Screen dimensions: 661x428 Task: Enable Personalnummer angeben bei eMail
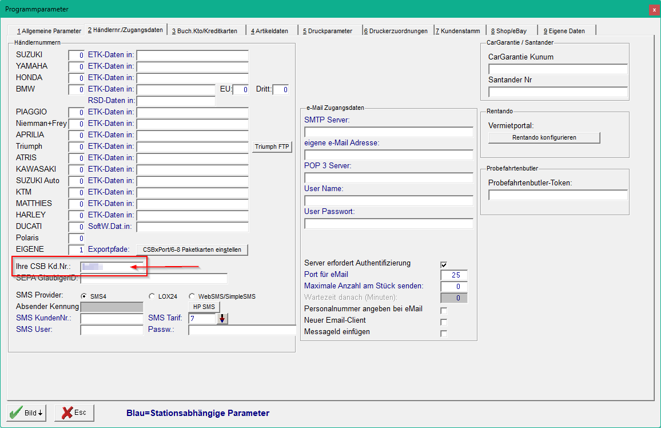pos(444,311)
